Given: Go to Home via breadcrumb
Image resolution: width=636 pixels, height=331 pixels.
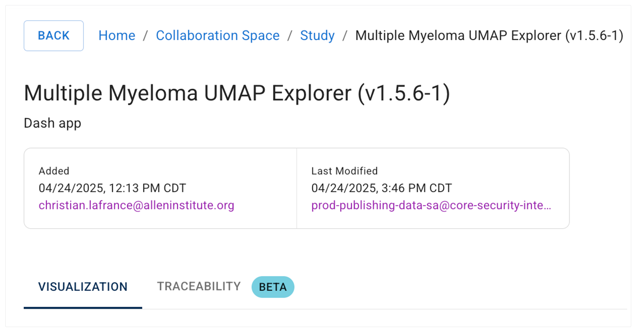Looking at the screenshot, I should coord(117,36).
